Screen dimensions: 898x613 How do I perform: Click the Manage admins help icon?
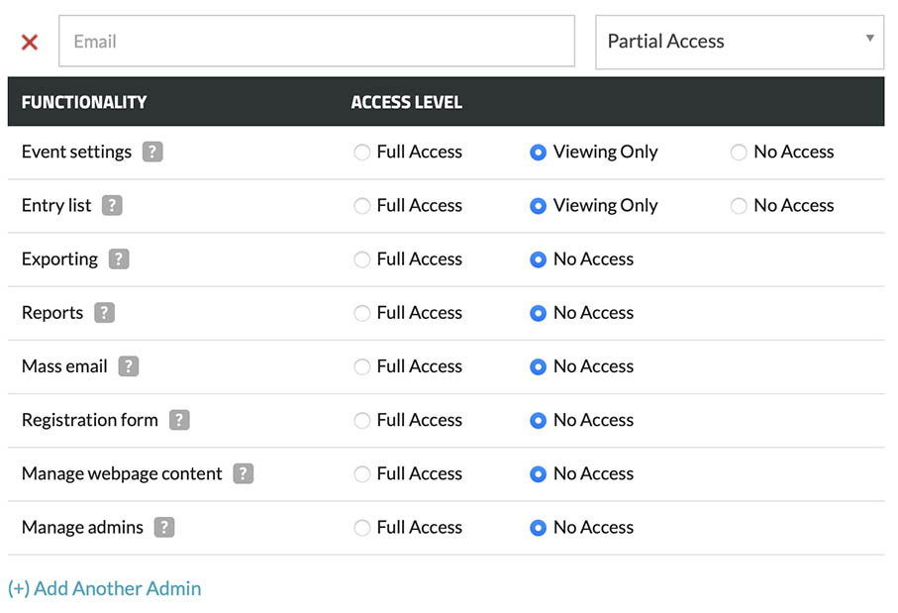point(164,527)
